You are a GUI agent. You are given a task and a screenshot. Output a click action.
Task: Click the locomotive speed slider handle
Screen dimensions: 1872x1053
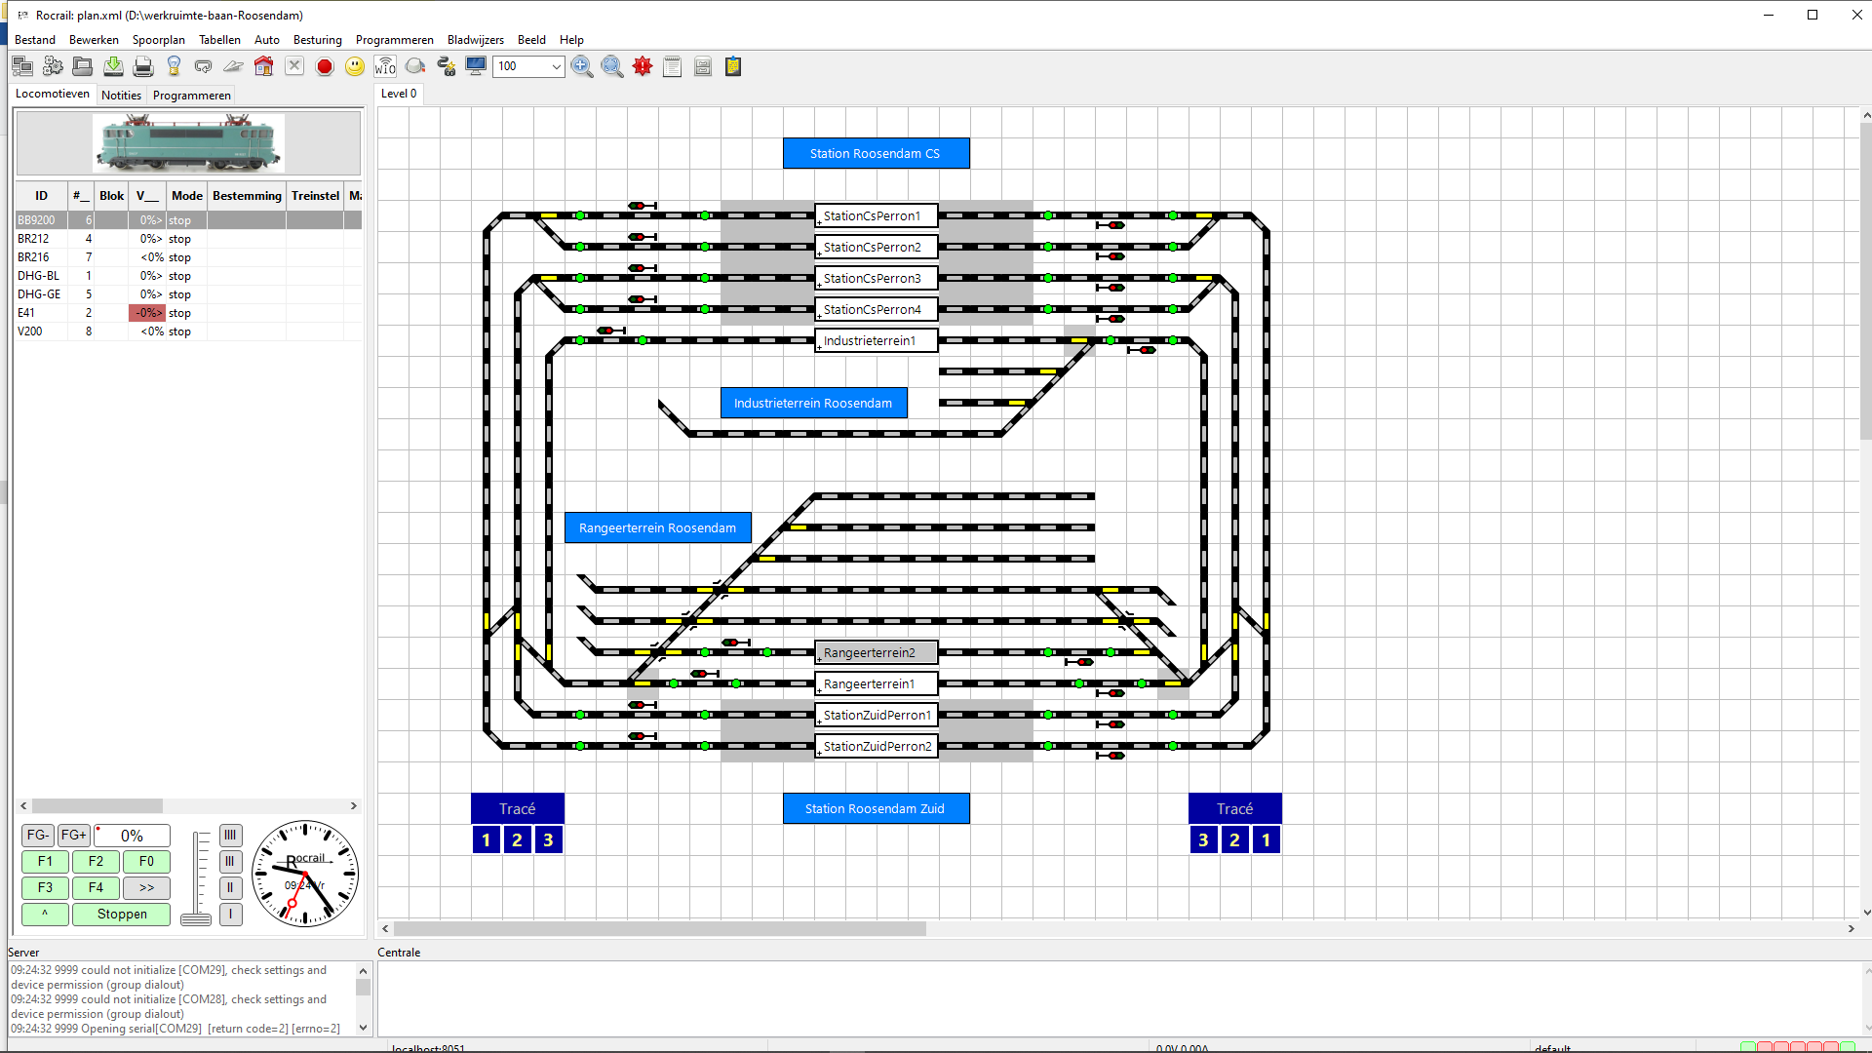pyautogui.click(x=196, y=919)
